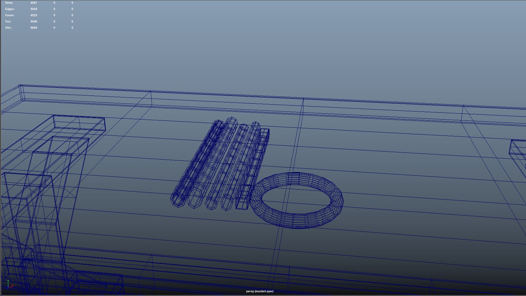Click the 'Faces:' heads-up label
526x296 pixels.
tap(10, 15)
